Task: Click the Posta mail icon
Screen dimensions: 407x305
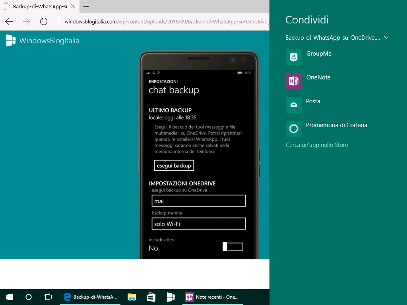Action: point(294,105)
